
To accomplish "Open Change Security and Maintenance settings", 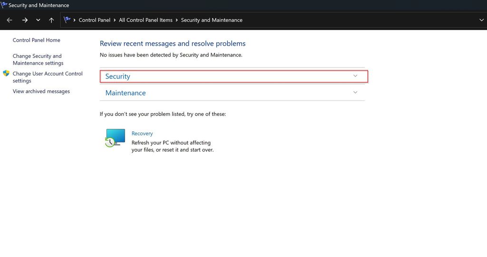I will [38, 59].
